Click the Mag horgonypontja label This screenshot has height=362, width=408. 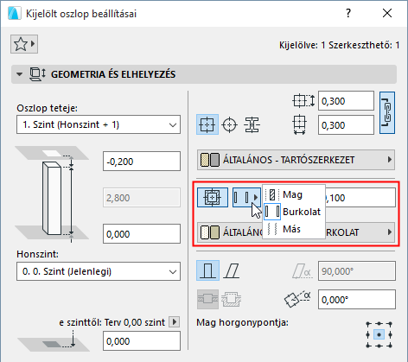coord(242,322)
